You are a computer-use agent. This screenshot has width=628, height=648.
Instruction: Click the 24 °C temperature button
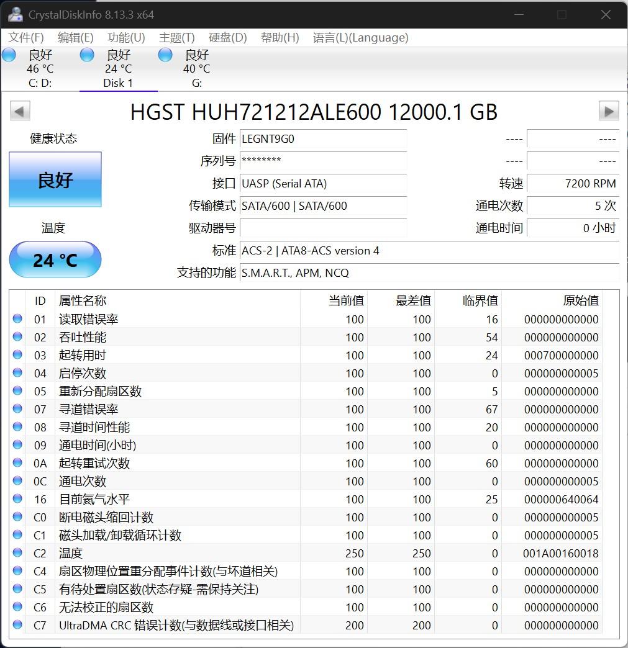(55, 259)
